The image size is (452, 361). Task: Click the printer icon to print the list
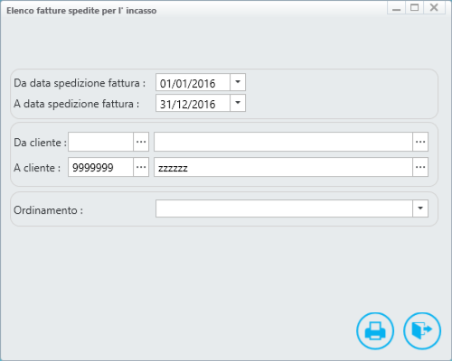pyautogui.click(x=375, y=330)
